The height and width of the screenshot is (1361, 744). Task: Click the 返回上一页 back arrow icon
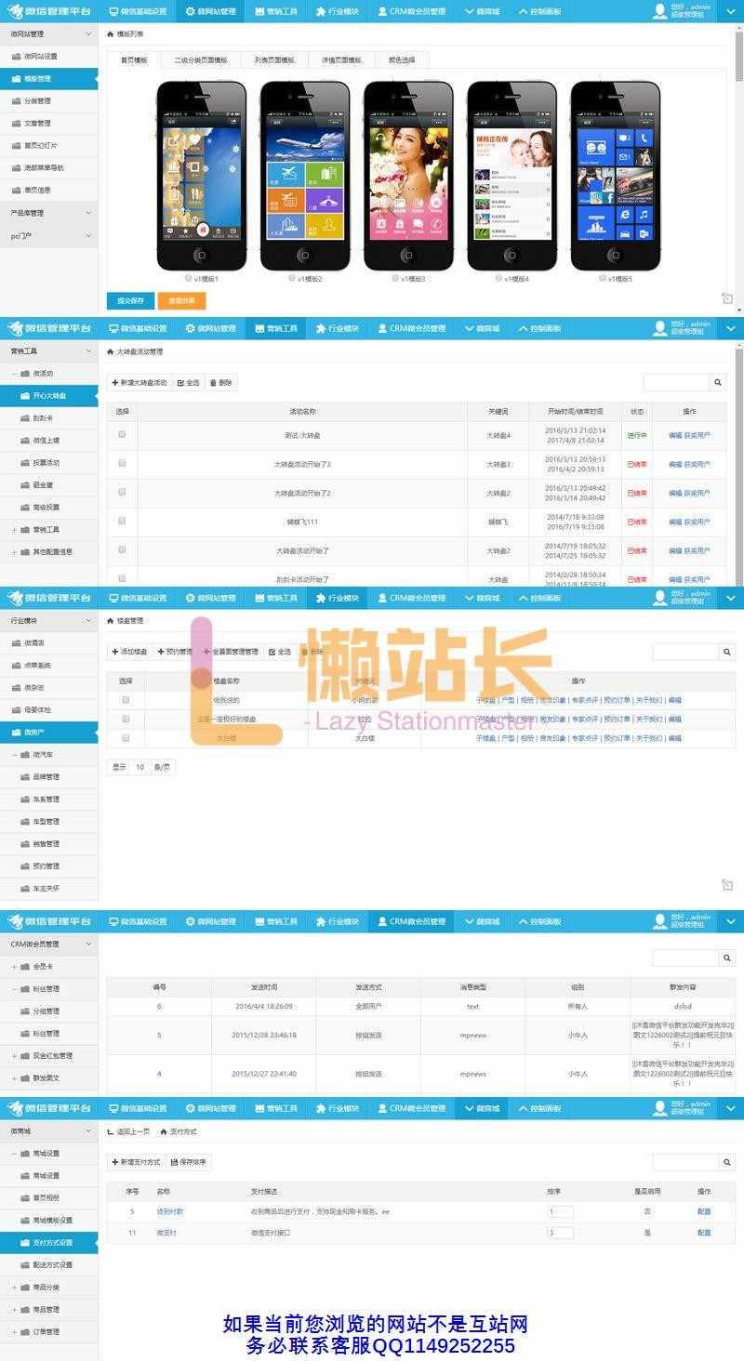click(112, 1131)
